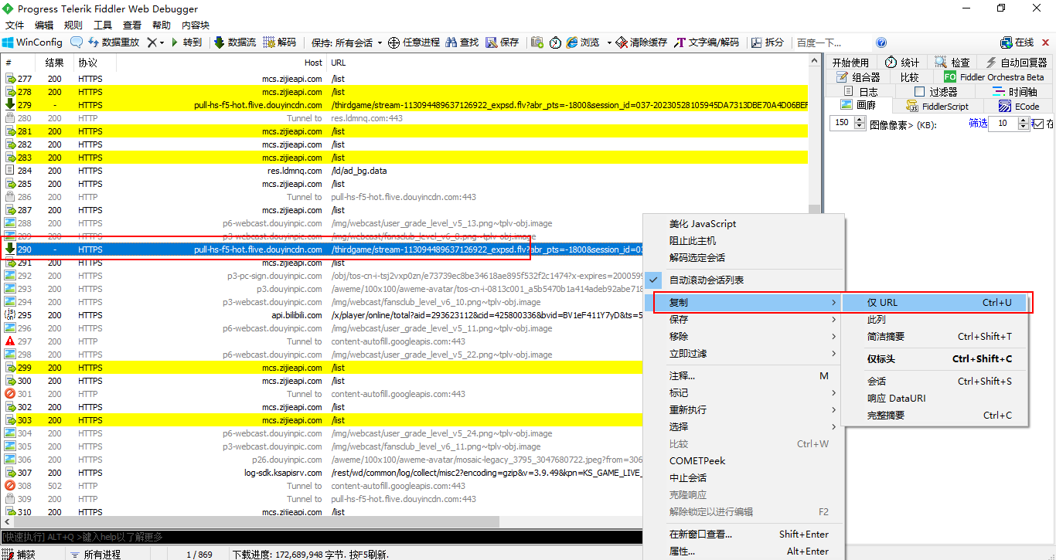Image resolution: width=1056 pixels, height=560 pixels.
Task: Click the 查找 find binoculars button
Action: click(462, 42)
